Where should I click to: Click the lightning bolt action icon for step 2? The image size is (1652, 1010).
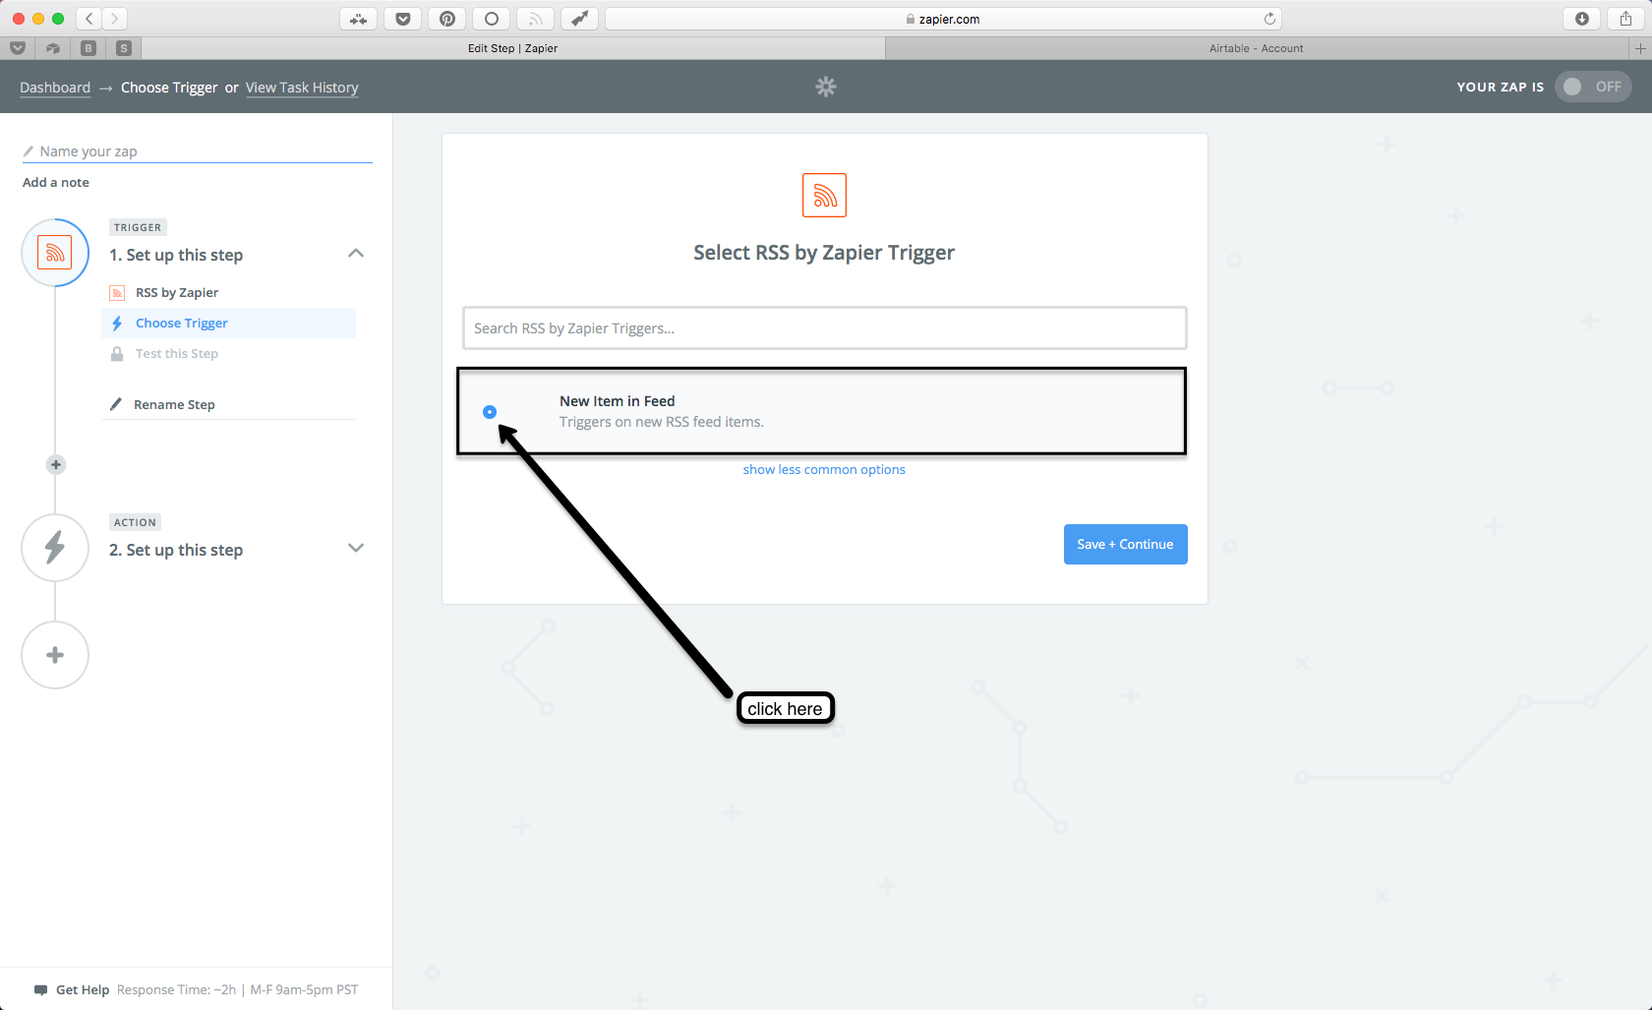pyautogui.click(x=55, y=548)
